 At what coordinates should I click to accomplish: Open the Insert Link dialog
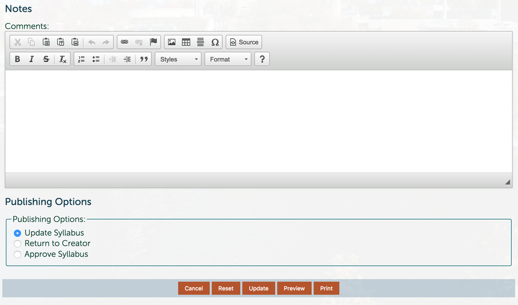coord(124,42)
